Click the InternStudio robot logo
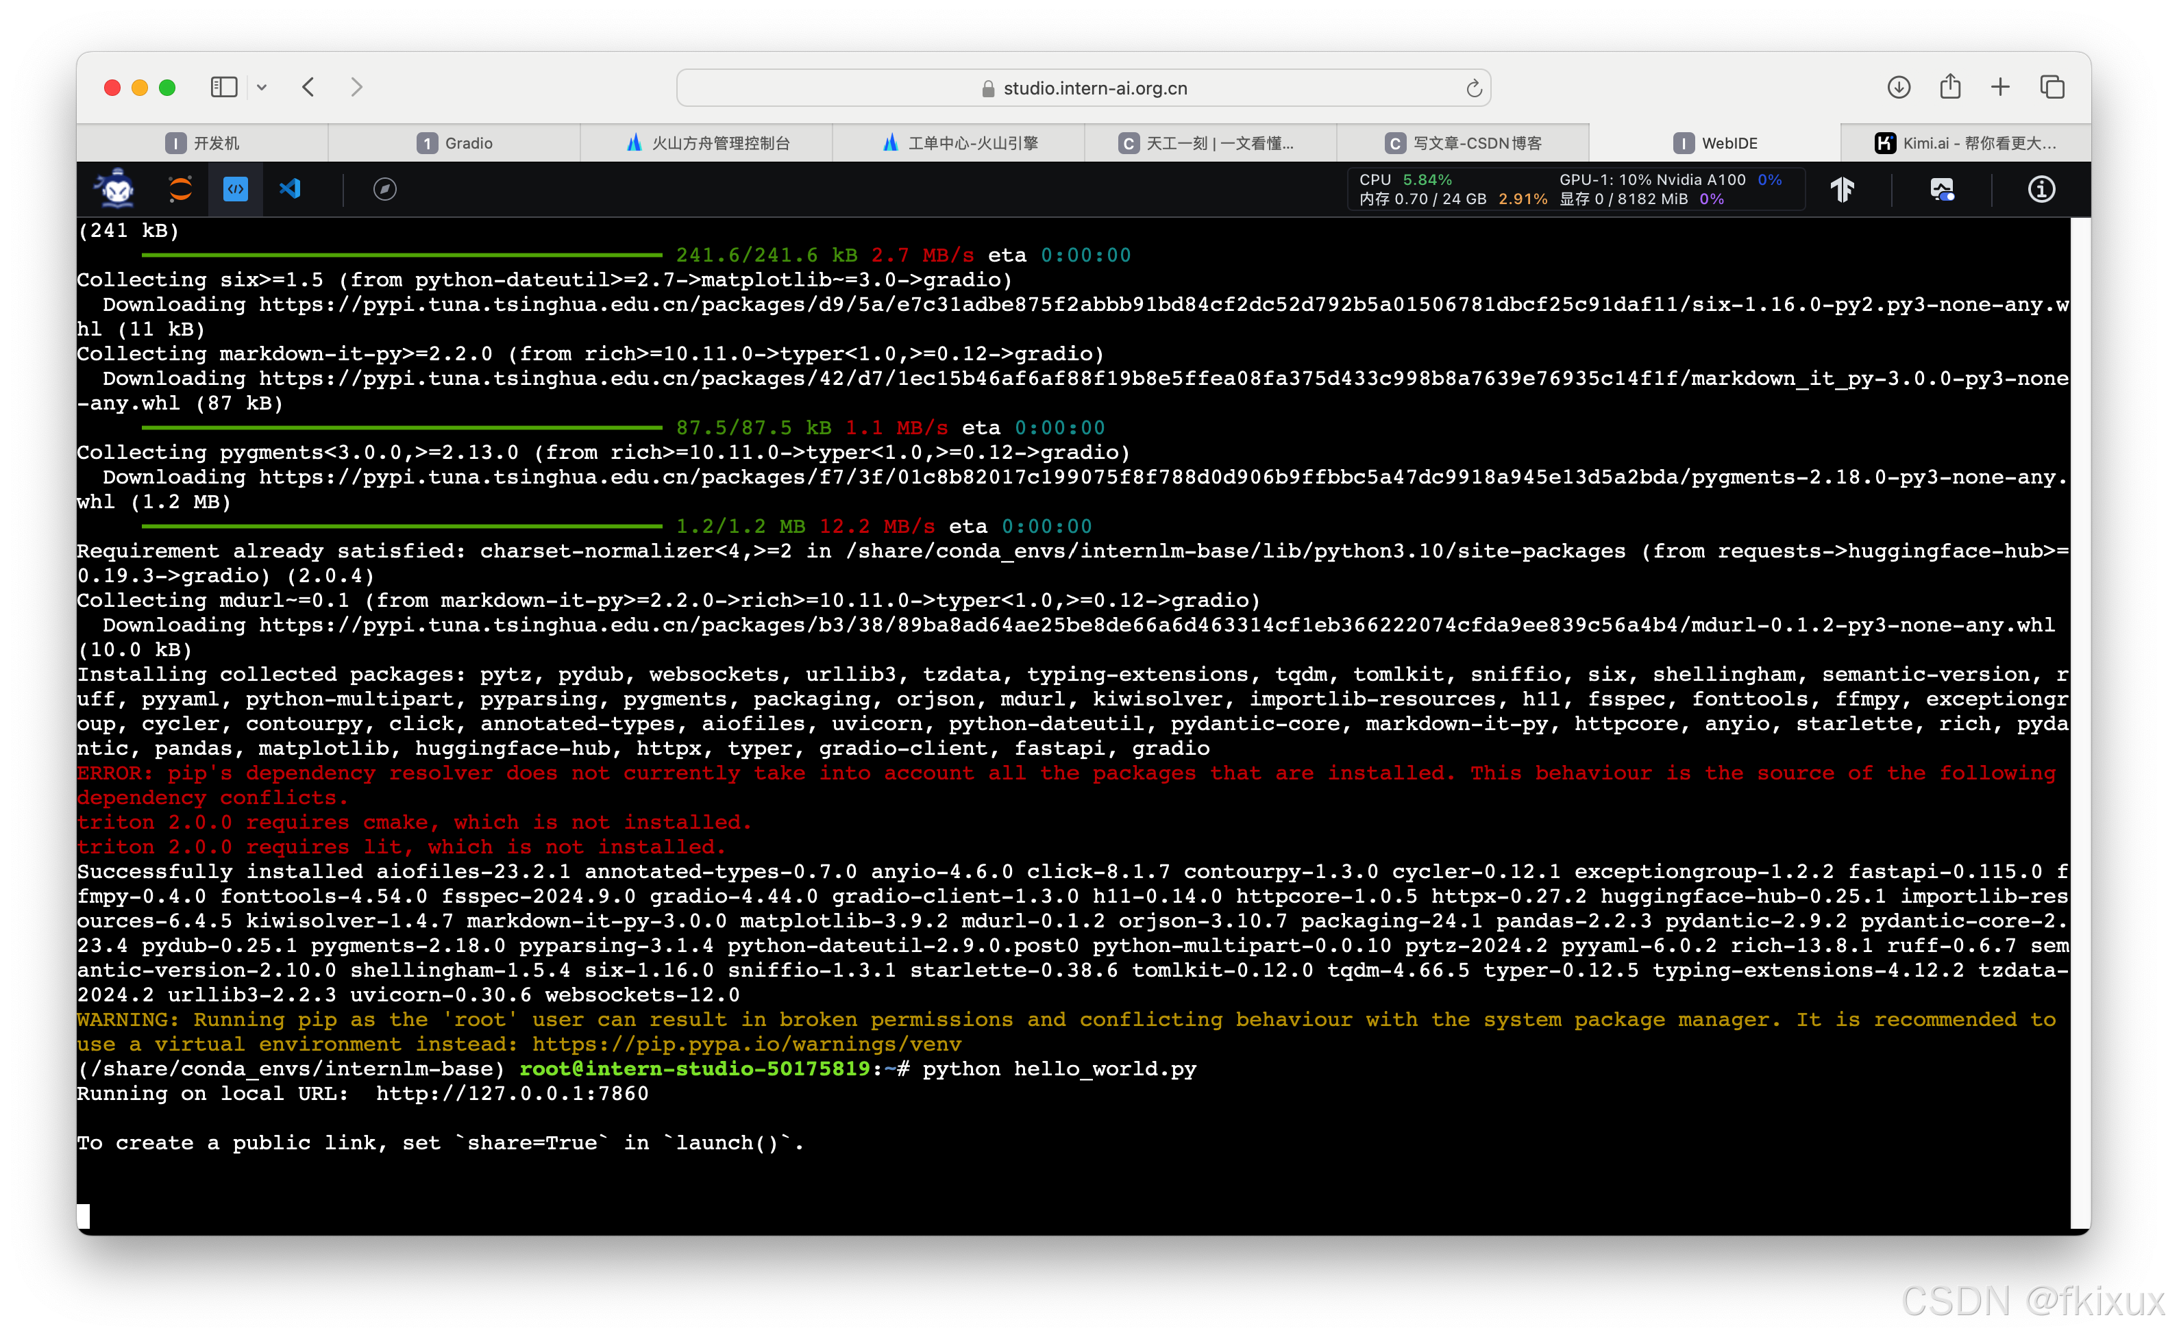The image size is (2168, 1337). [116, 188]
